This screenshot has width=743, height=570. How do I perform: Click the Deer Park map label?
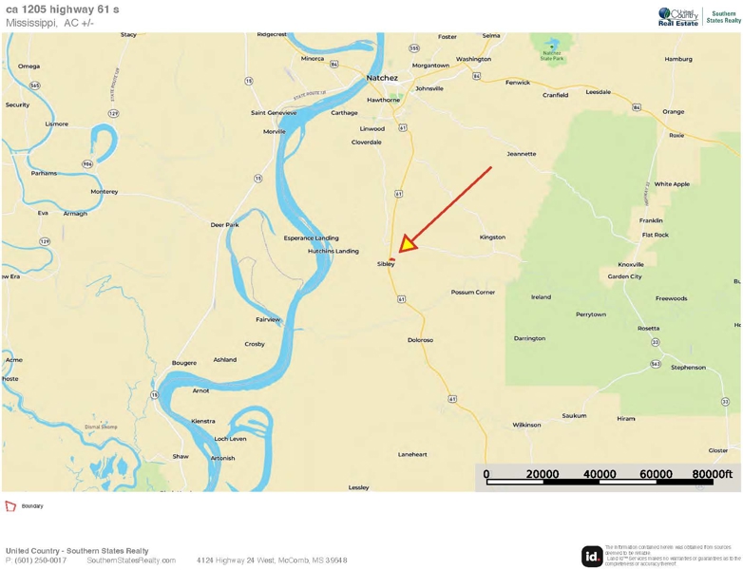[x=224, y=225]
